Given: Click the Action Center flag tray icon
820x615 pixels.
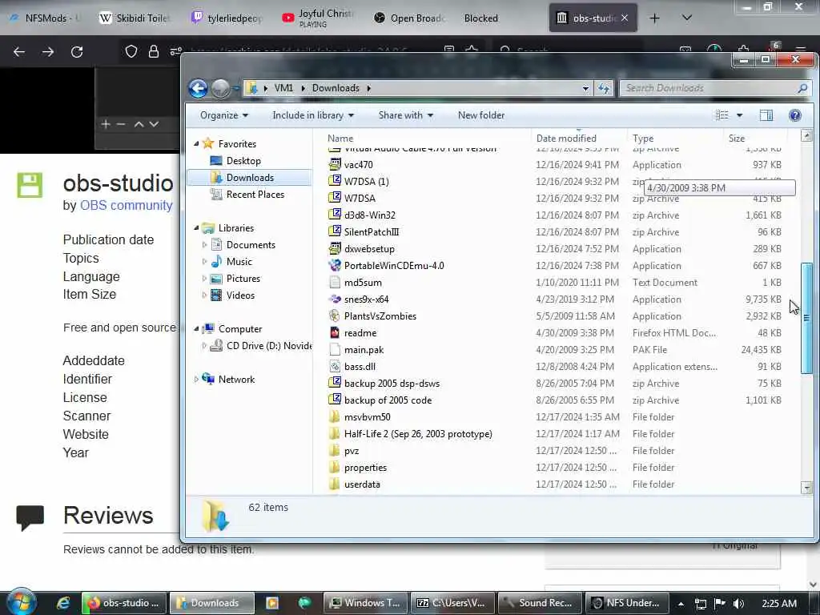Looking at the screenshot, I should click(x=720, y=604).
